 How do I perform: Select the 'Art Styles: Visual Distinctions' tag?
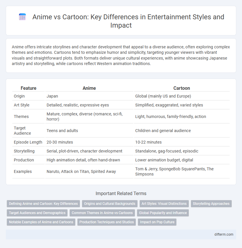pos(164,204)
